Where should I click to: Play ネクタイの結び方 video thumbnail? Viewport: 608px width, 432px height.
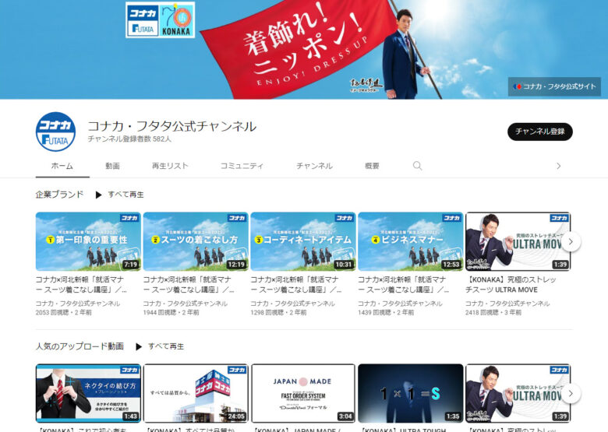[x=88, y=393]
